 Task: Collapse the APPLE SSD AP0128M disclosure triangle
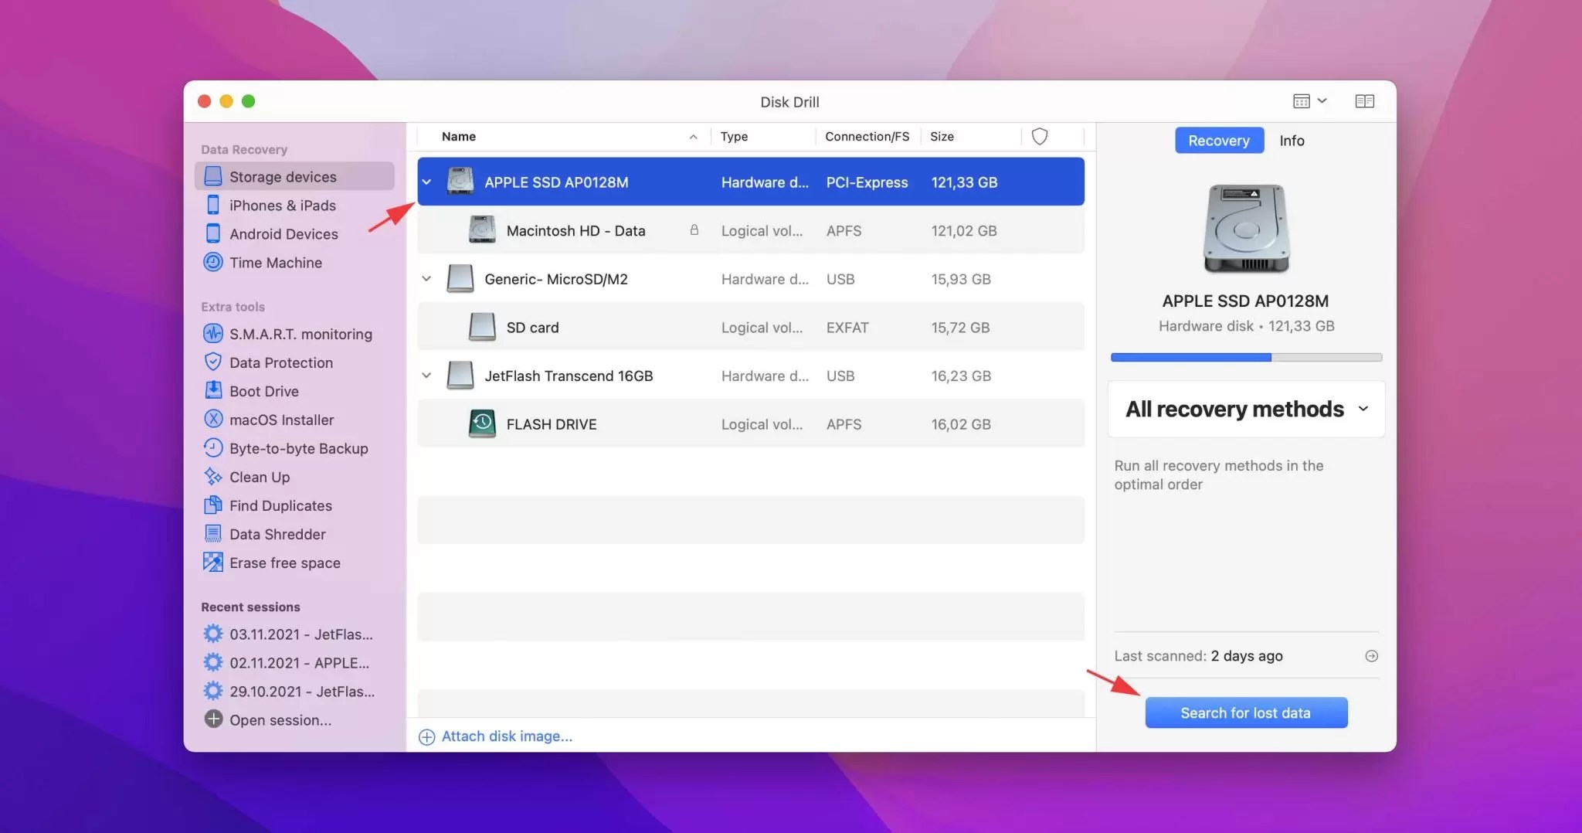tap(426, 182)
